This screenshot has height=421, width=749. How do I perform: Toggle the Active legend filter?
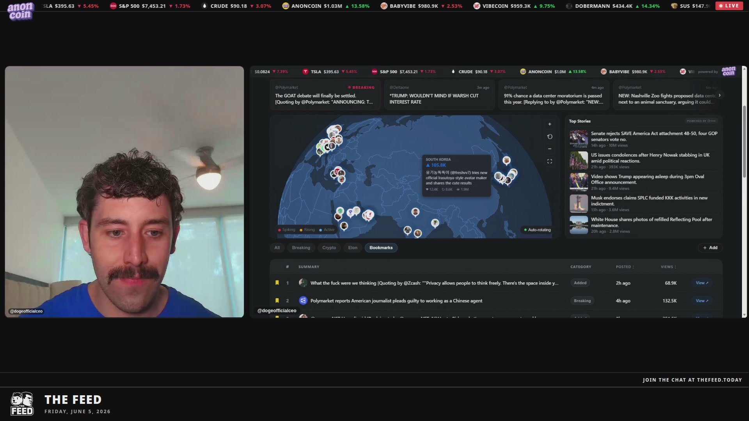point(327,230)
